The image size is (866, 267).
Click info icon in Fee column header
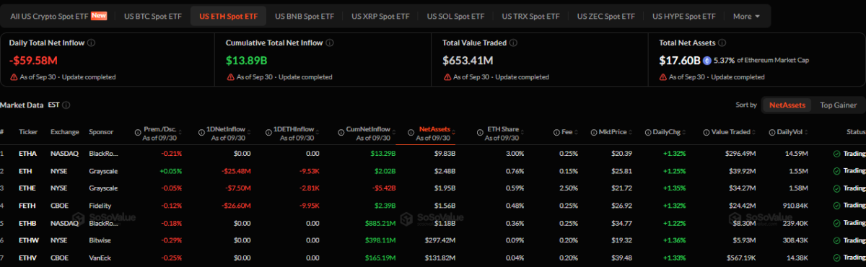(x=557, y=133)
